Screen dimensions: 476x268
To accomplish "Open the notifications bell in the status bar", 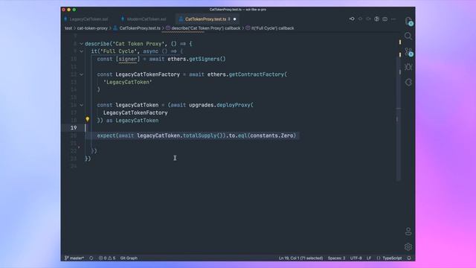I will [x=409, y=258].
